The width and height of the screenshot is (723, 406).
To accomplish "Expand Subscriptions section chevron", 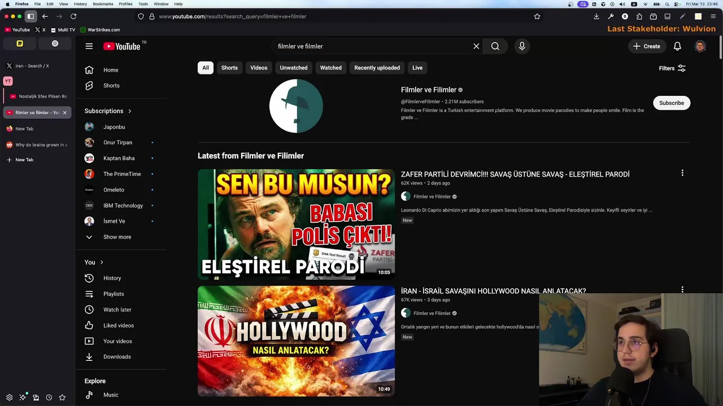I will 129,111.
